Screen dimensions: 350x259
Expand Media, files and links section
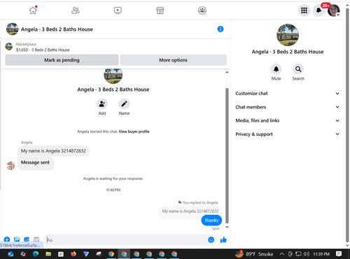tap(287, 120)
